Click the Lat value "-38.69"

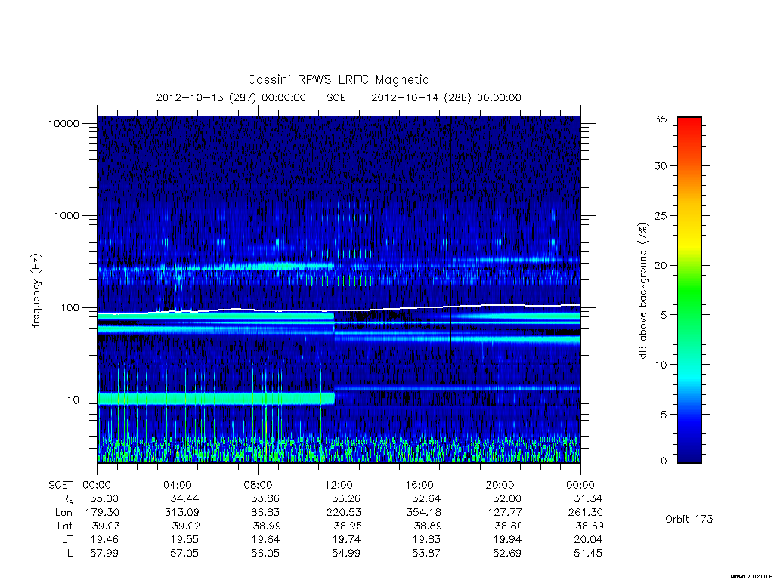pyautogui.click(x=585, y=526)
